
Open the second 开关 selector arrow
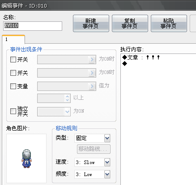click(92, 73)
